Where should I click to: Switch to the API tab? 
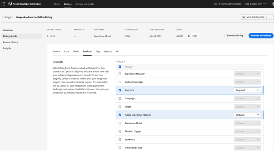[x=117, y=52]
